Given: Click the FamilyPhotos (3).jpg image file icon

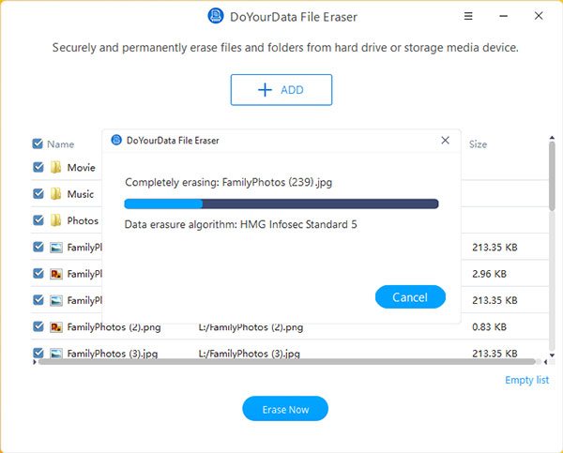Looking at the screenshot, I should [56, 354].
